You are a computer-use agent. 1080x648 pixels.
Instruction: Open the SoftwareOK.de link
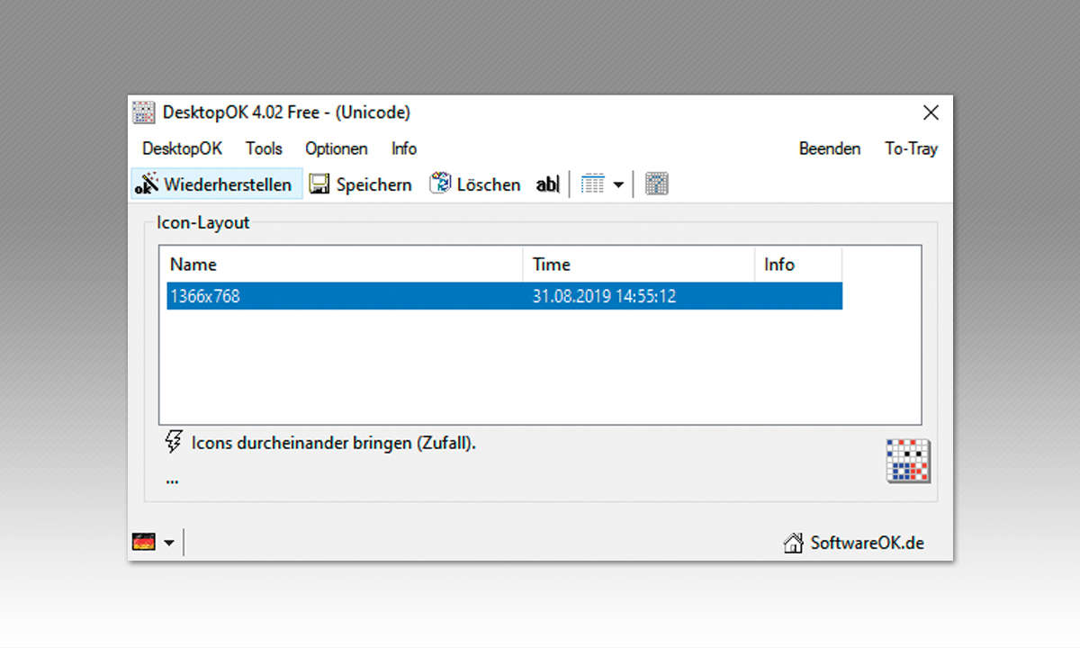[x=867, y=543]
